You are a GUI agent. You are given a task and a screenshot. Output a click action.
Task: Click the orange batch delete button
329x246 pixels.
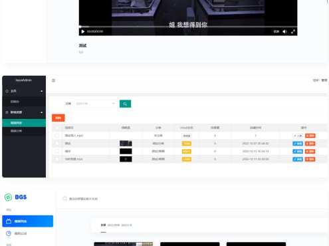pos(58,118)
